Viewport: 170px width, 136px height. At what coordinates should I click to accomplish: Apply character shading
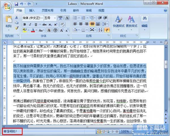click(x=49, y=30)
